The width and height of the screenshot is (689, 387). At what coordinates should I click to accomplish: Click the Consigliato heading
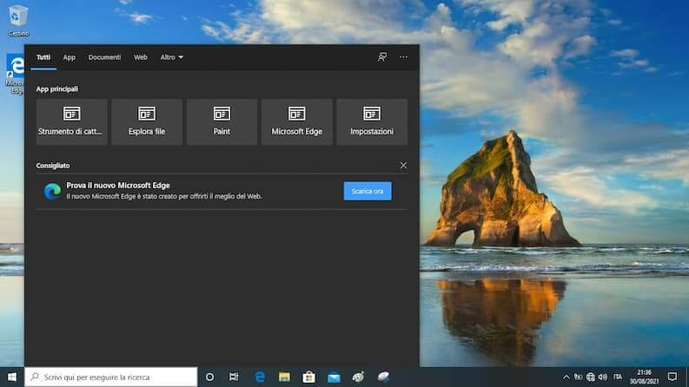[x=53, y=166]
